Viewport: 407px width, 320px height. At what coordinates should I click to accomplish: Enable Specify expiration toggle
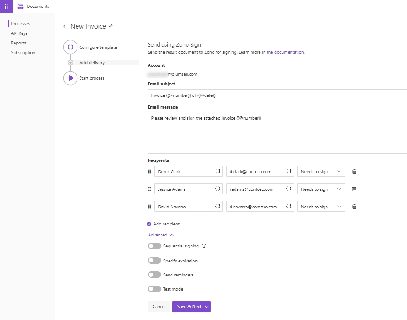(154, 261)
